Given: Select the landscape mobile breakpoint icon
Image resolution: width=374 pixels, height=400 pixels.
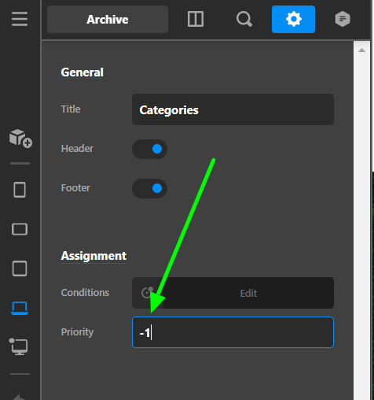Looking at the screenshot, I should tap(20, 229).
